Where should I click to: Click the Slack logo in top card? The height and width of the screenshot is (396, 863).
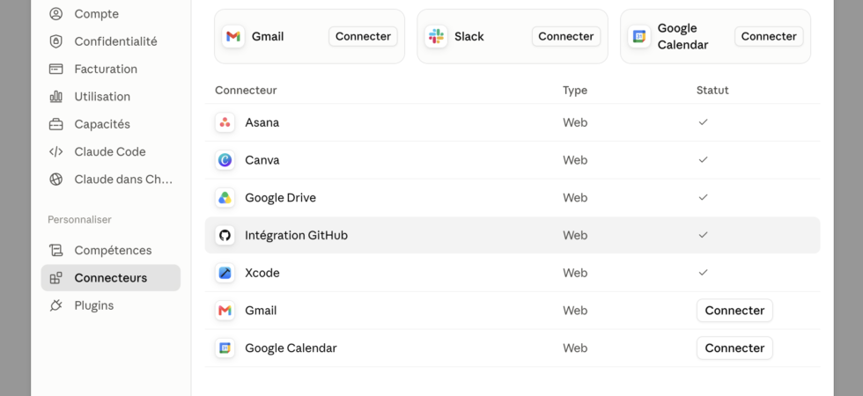(436, 36)
